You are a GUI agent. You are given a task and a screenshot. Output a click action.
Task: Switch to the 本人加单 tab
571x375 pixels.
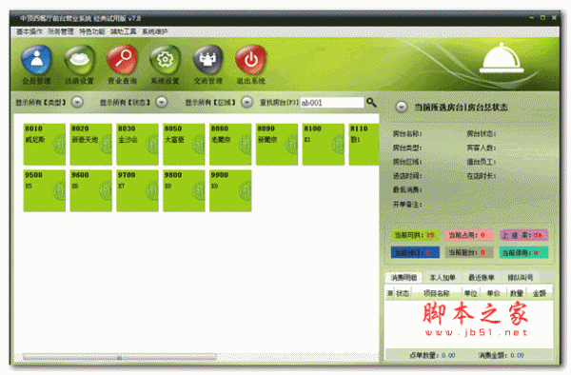tap(443, 277)
